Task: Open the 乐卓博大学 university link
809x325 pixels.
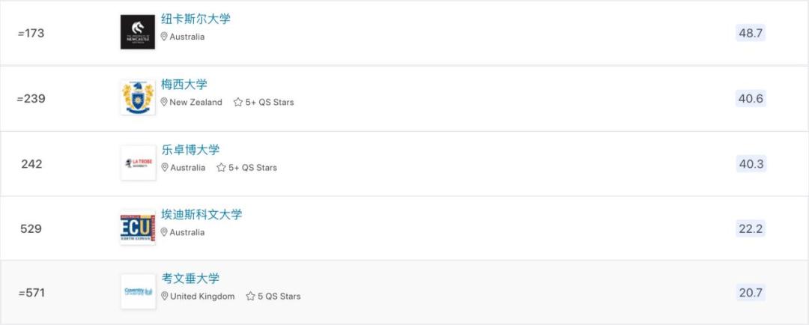Action: pos(190,150)
